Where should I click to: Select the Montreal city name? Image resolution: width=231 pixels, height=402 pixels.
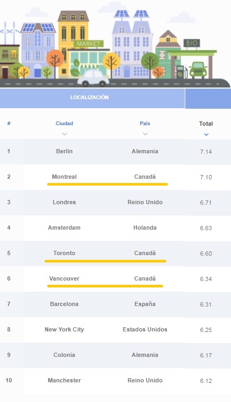click(x=64, y=177)
